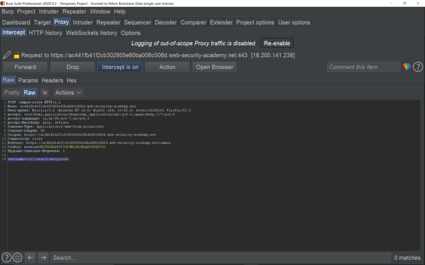Click the bottom Search field
This screenshot has height=265, width=425.
tap(221, 258)
